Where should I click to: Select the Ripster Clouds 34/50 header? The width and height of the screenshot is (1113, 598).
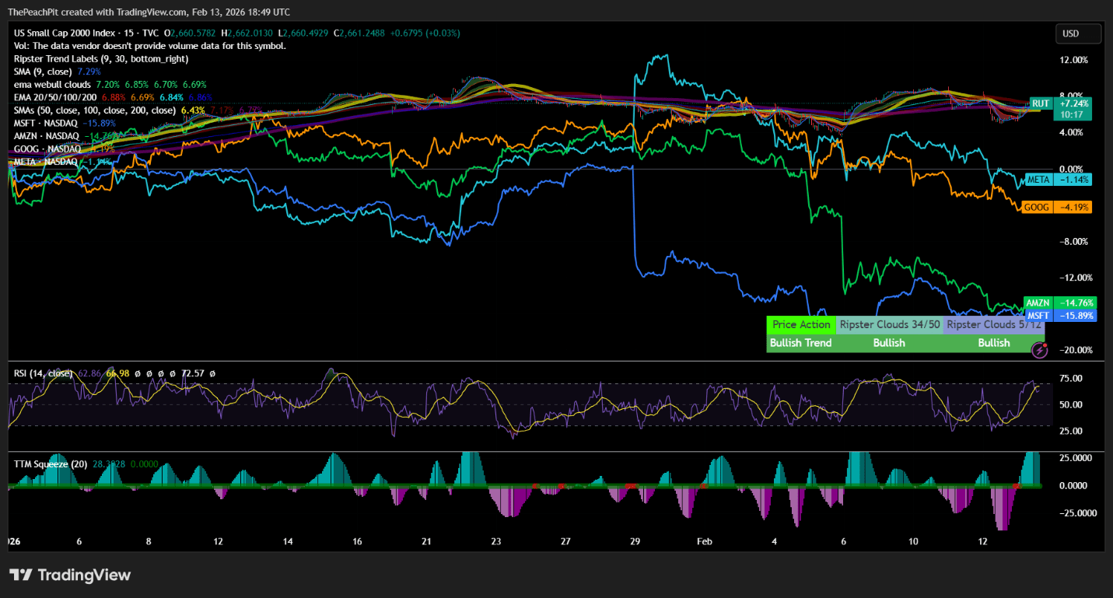(x=890, y=324)
